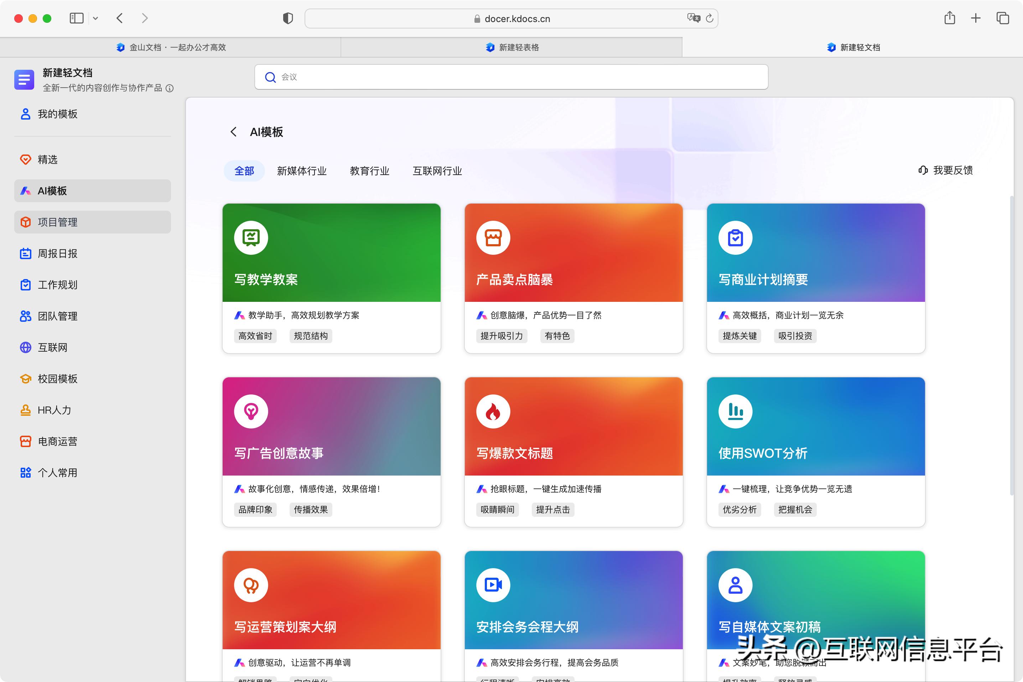Open the 项目管理 category in the sidebar
Image resolution: width=1023 pixels, height=682 pixels.
57,222
